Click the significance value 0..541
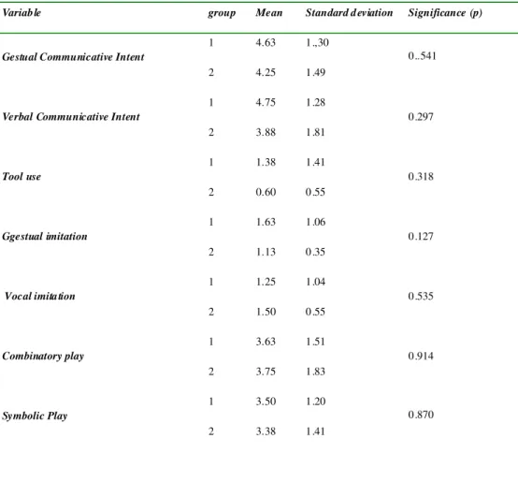Viewport: 518px width, 497px height. (x=423, y=56)
